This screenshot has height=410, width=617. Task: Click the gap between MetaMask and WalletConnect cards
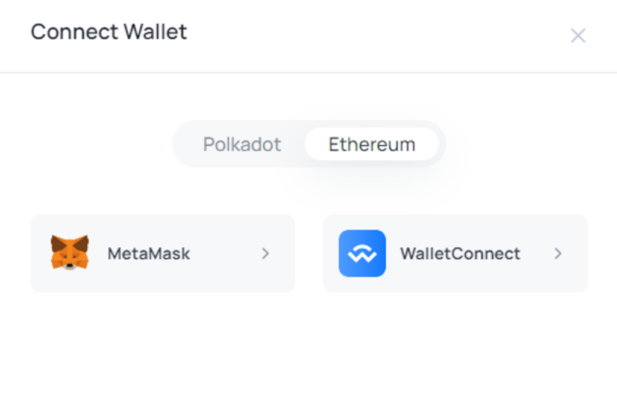tap(309, 253)
